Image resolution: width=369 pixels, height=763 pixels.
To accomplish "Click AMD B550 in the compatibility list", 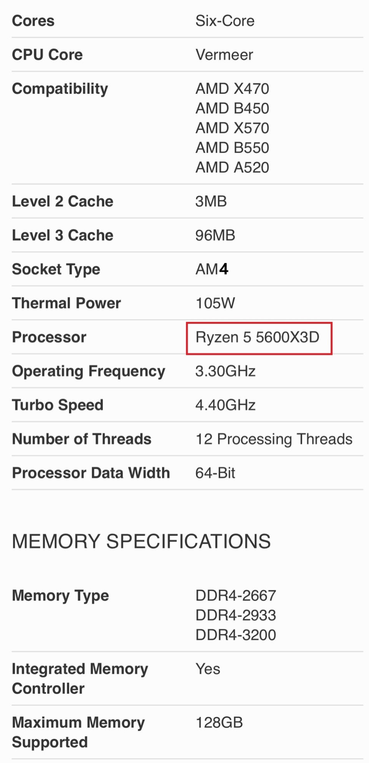I will click(232, 148).
